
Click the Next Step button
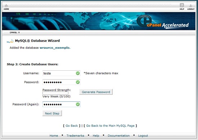tap(52, 113)
